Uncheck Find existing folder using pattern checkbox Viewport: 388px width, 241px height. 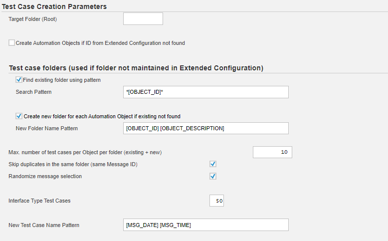click(19, 79)
